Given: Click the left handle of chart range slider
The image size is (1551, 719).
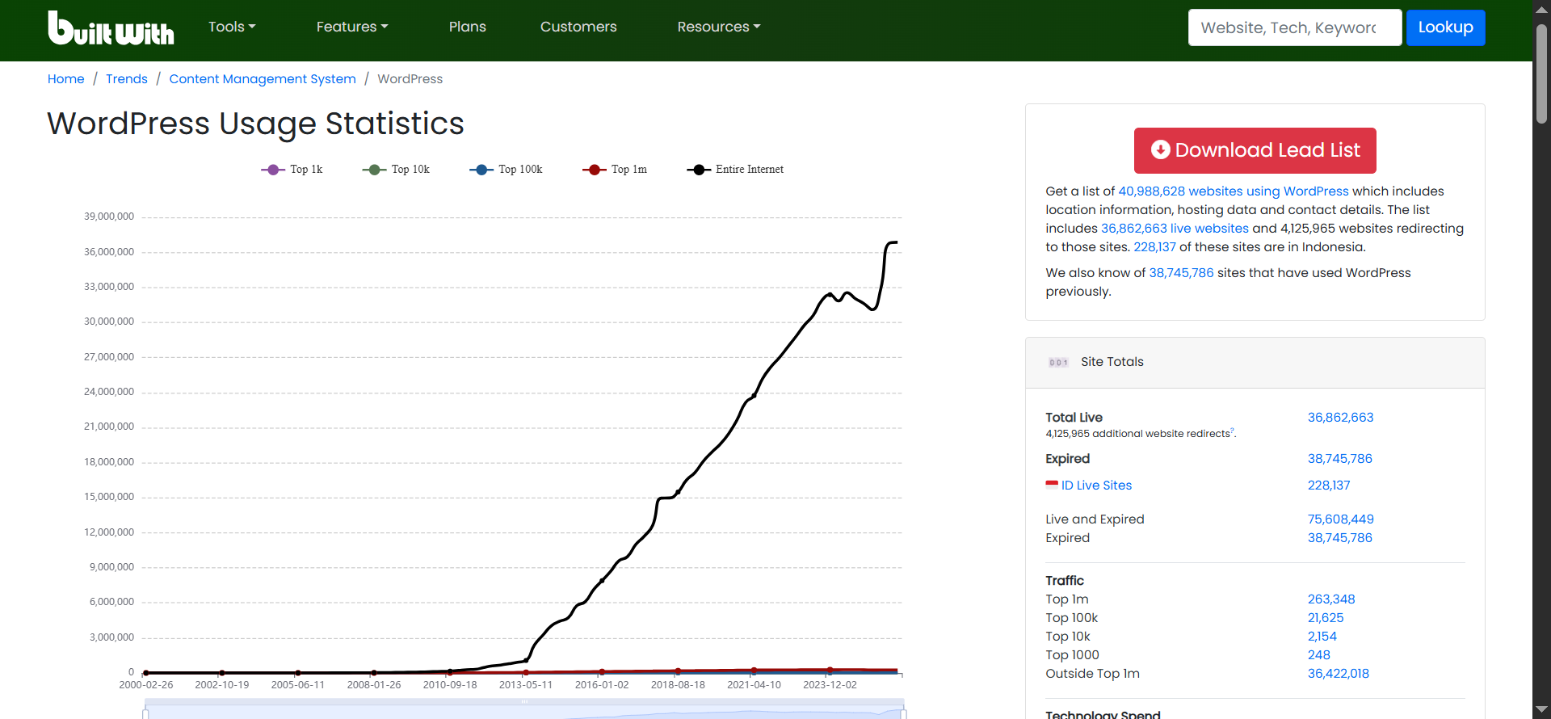Looking at the screenshot, I should 145,713.
